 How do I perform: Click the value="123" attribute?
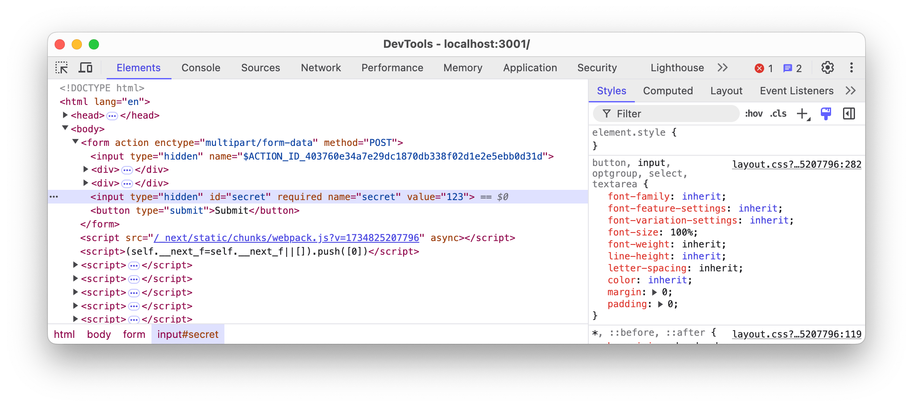[438, 197]
